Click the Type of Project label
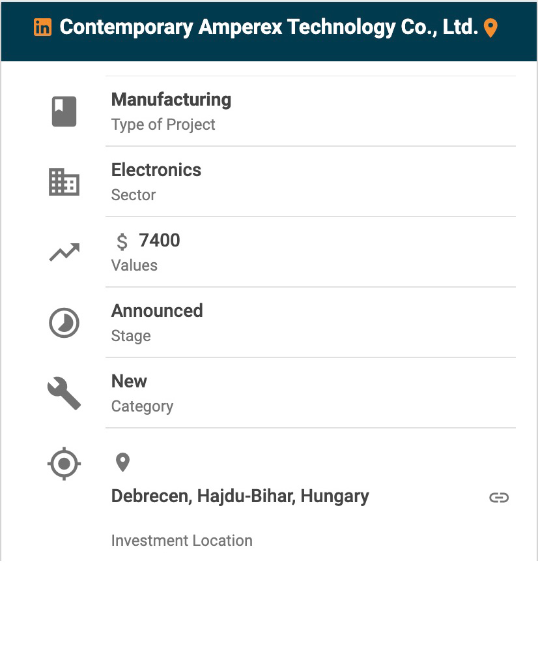 (x=163, y=125)
